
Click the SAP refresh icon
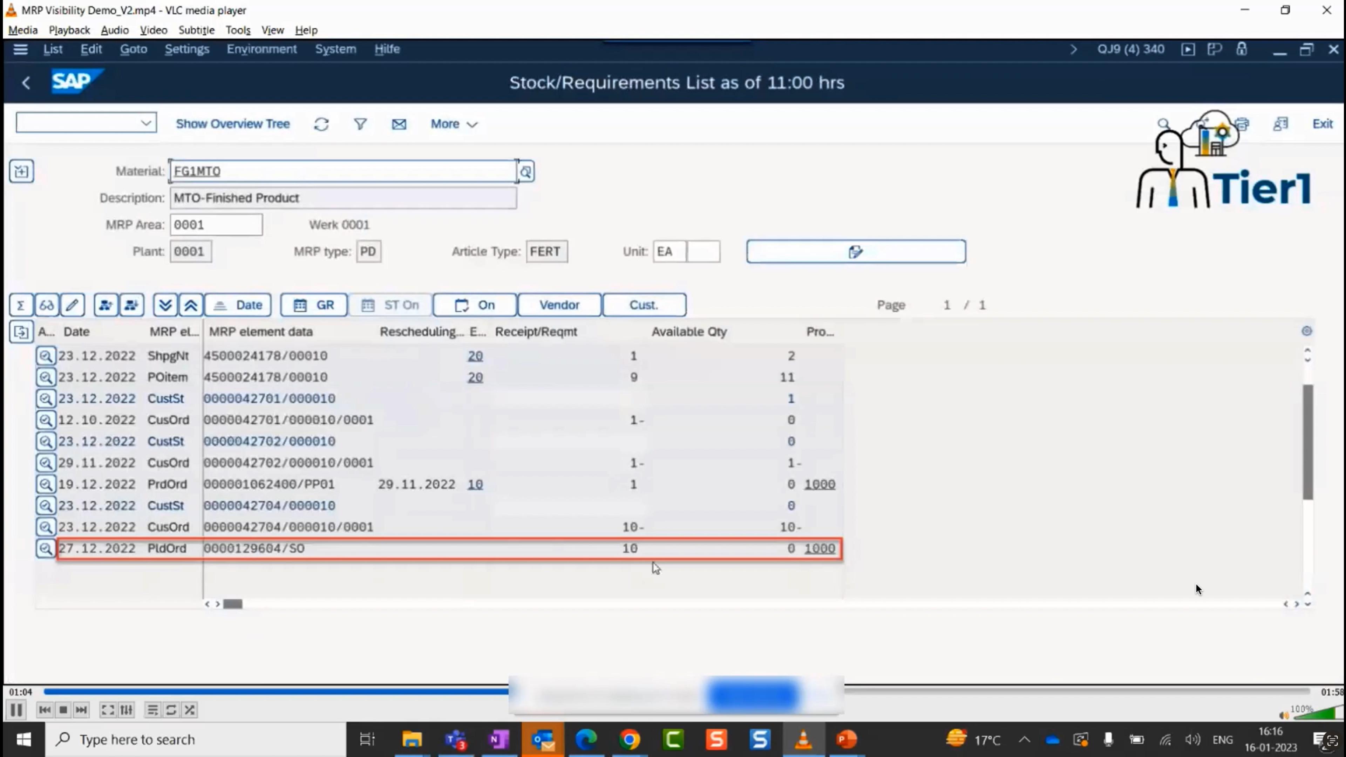pyautogui.click(x=321, y=124)
